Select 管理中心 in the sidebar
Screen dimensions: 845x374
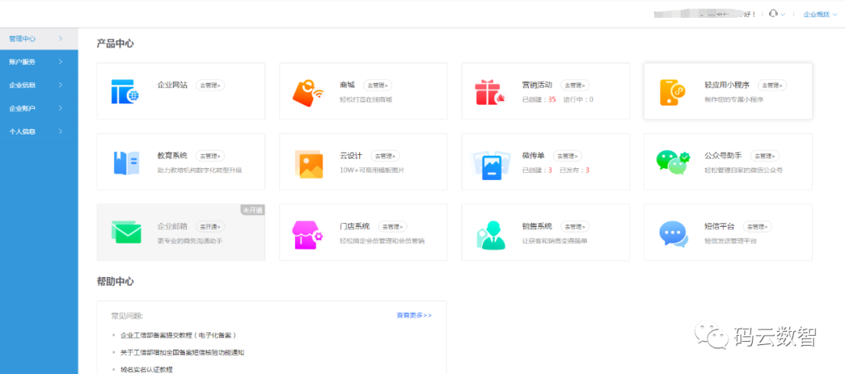tap(39, 39)
